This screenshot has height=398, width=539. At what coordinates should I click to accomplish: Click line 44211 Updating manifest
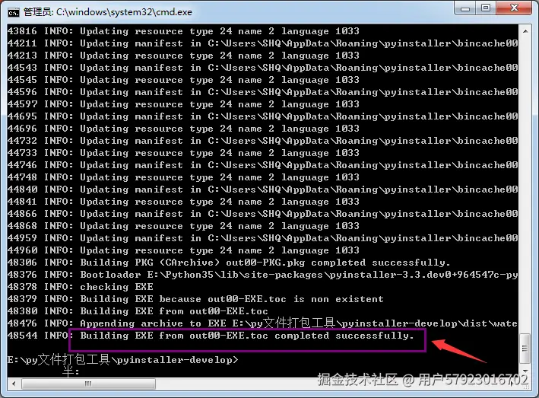point(262,43)
